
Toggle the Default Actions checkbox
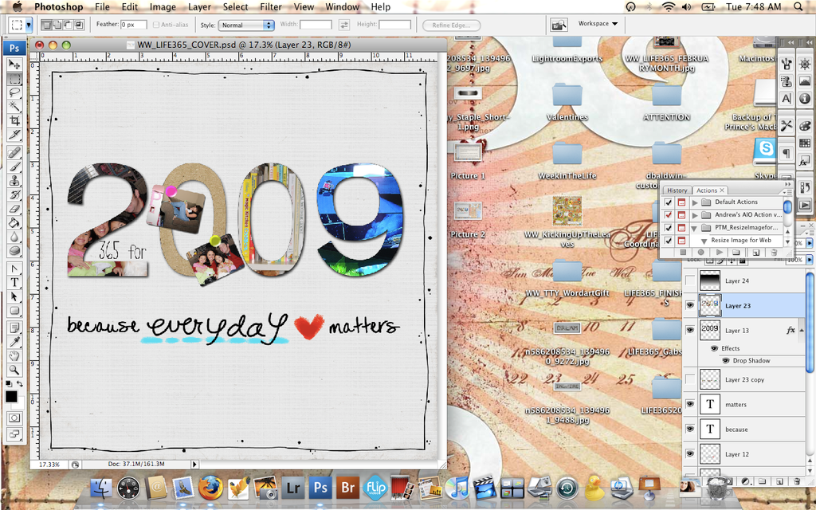pos(668,202)
